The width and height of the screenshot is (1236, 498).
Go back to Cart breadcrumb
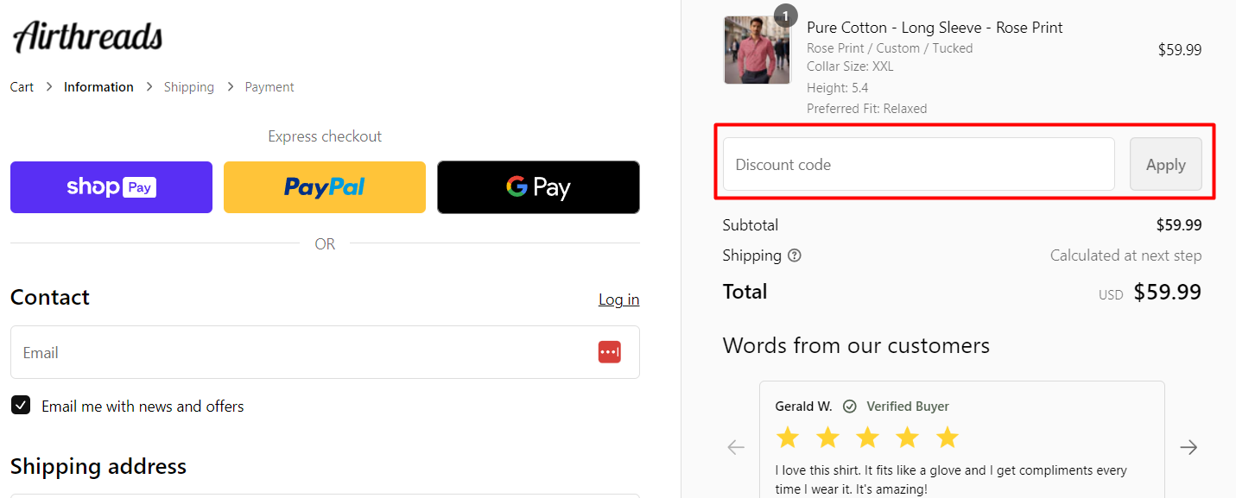[22, 87]
